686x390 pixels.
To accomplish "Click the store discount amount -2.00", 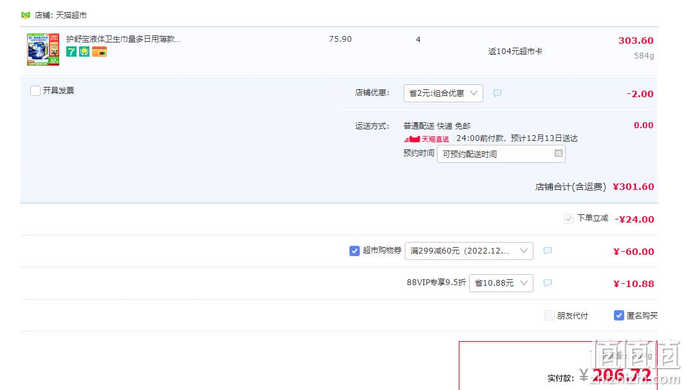I will coord(640,94).
